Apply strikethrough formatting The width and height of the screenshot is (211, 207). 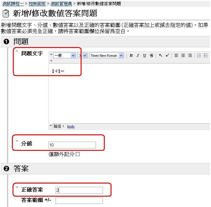pyautogui.click(x=151, y=56)
